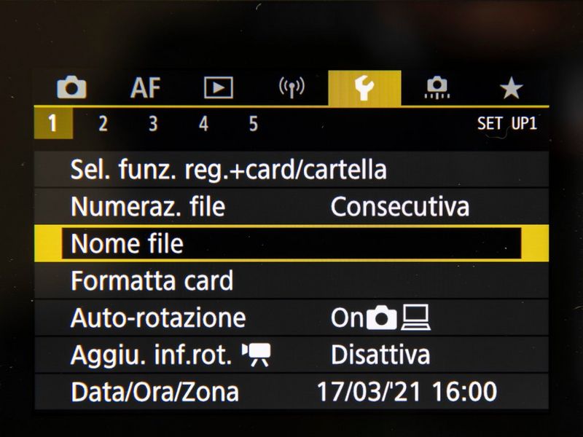Go to setup page 2

pyautogui.click(x=103, y=124)
